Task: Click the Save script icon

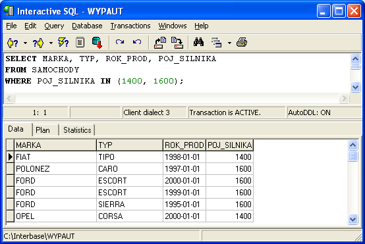Action: [x=177, y=43]
